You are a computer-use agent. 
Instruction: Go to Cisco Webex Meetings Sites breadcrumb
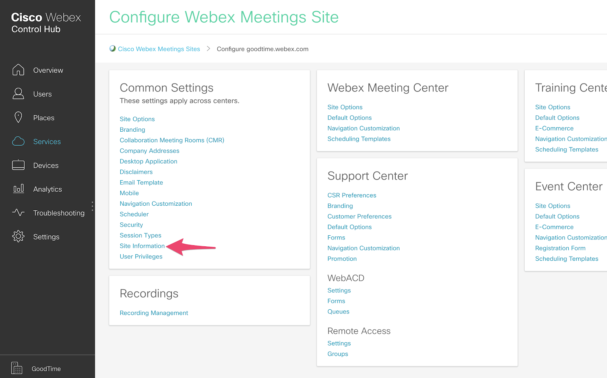(159, 49)
